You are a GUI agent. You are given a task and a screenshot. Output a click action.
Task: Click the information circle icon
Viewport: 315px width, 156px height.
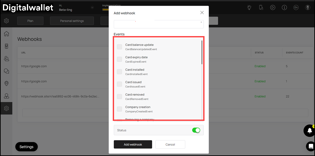tap(284, 8)
